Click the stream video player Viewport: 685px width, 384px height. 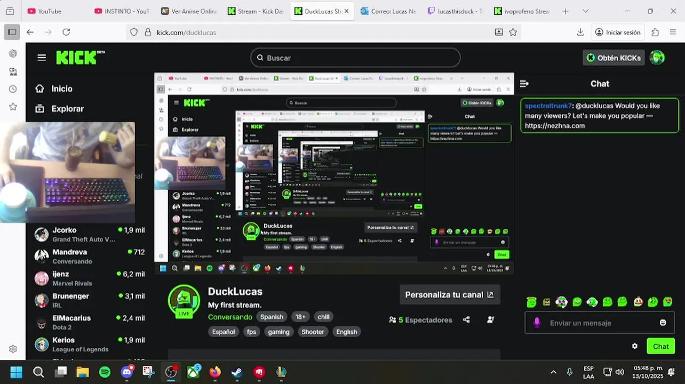[x=334, y=174]
